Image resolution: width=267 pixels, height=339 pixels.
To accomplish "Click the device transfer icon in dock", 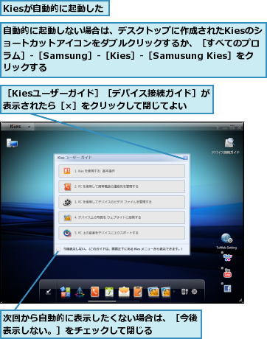I will [184, 292].
